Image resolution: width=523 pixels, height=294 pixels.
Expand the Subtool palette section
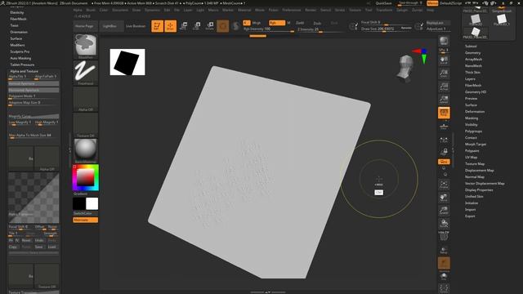coord(471,47)
